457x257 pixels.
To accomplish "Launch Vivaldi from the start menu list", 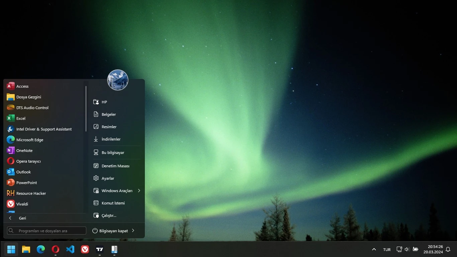I will click(x=44, y=204).
